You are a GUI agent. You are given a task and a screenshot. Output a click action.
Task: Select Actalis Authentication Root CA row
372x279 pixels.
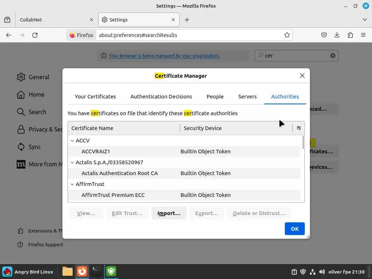(184, 173)
